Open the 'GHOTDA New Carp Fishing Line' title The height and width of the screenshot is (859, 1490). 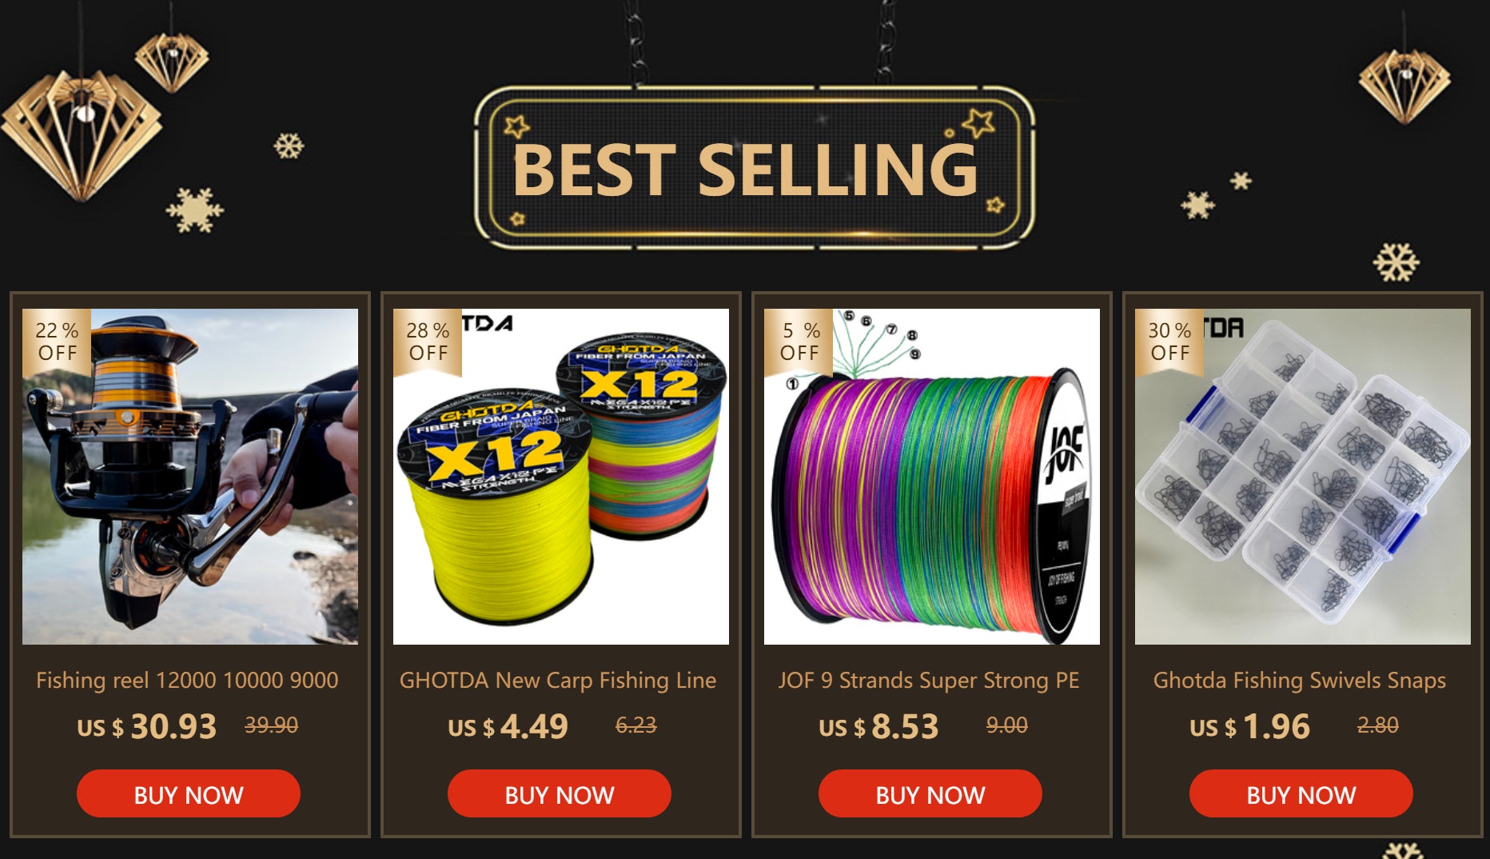click(x=558, y=681)
